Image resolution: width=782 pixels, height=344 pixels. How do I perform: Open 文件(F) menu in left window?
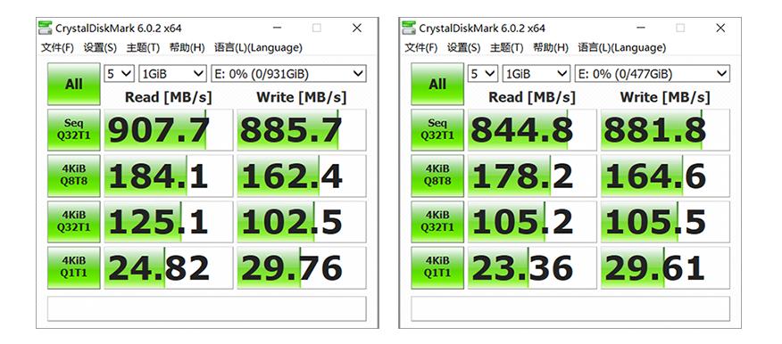tap(57, 48)
